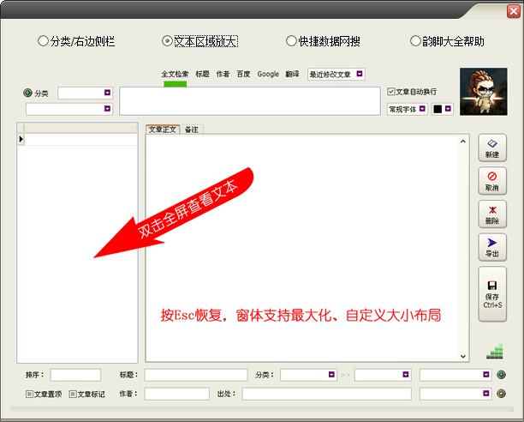The height and width of the screenshot is (422, 524).
Task: Select the 韵脚大全帮助 radio option
Action: pyautogui.click(x=415, y=41)
